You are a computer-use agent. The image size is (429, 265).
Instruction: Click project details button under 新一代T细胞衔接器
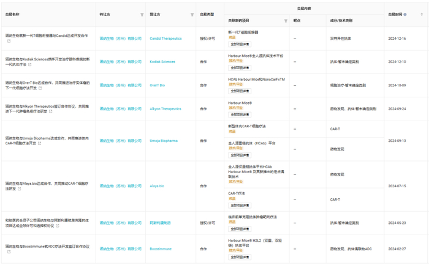click(240, 44)
